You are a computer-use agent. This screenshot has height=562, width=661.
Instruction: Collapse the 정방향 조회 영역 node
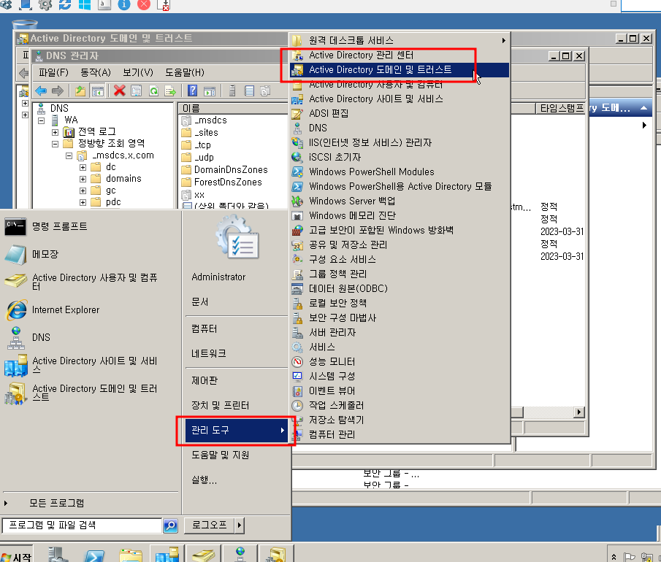56,144
